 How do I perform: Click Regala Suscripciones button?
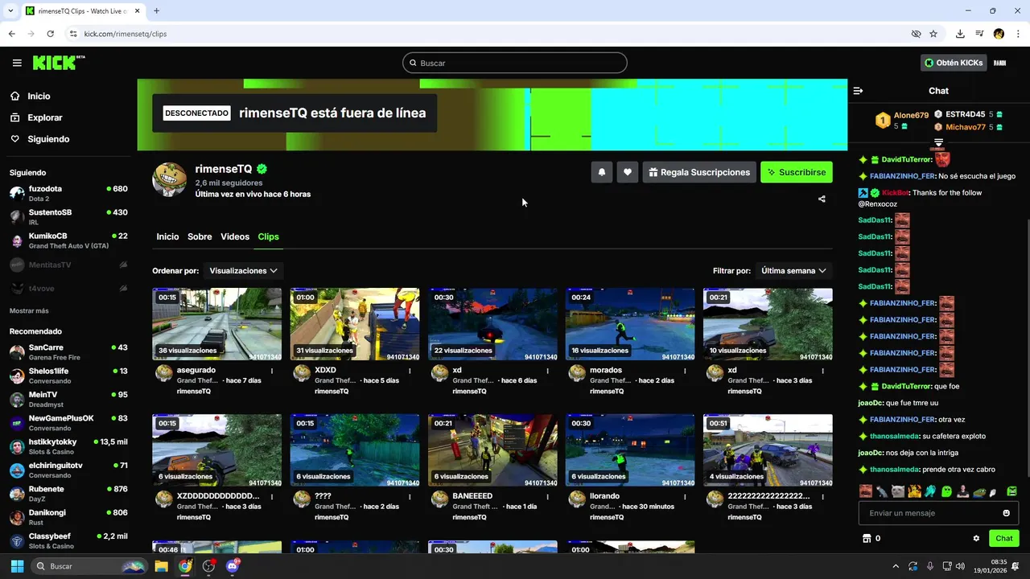699,172
